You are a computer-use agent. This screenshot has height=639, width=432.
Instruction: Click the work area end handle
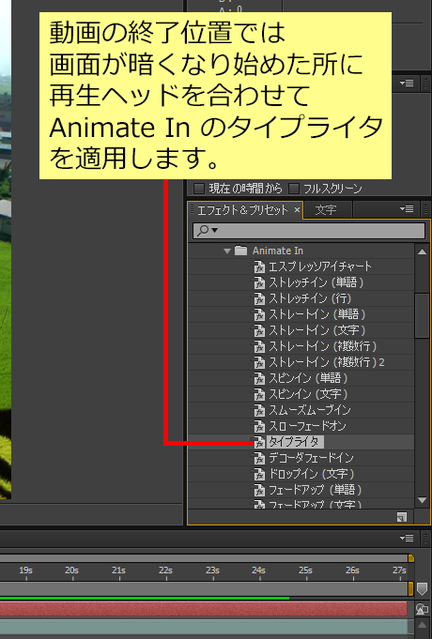(x=410, y=589)
